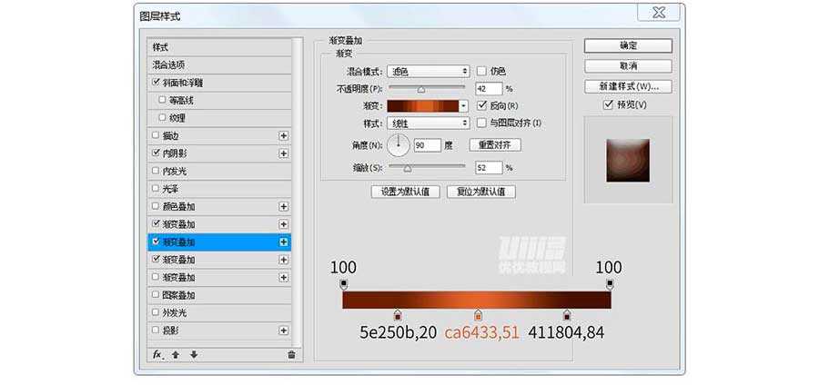This screenshot has height=385, width=819.
Task: Click the move effect up arrow
Action: click(176, 354)
